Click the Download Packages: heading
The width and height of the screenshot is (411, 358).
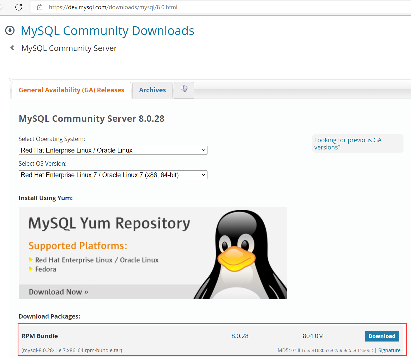(x=49, y=316)
